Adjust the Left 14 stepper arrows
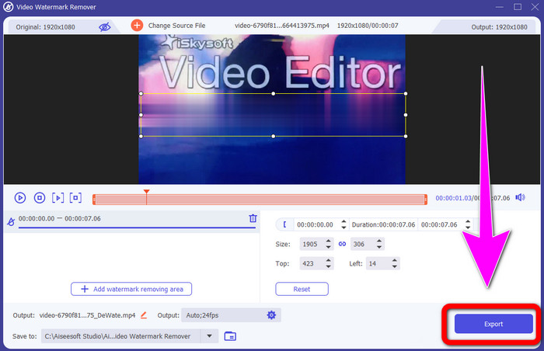Screen dimensions: 544x351 395,263
